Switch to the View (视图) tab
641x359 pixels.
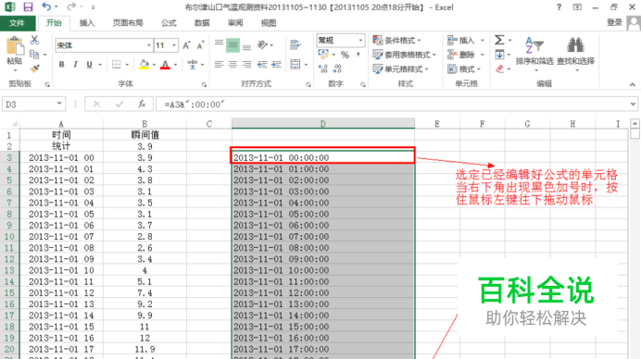pyautogui.click(x=269, y=23)
